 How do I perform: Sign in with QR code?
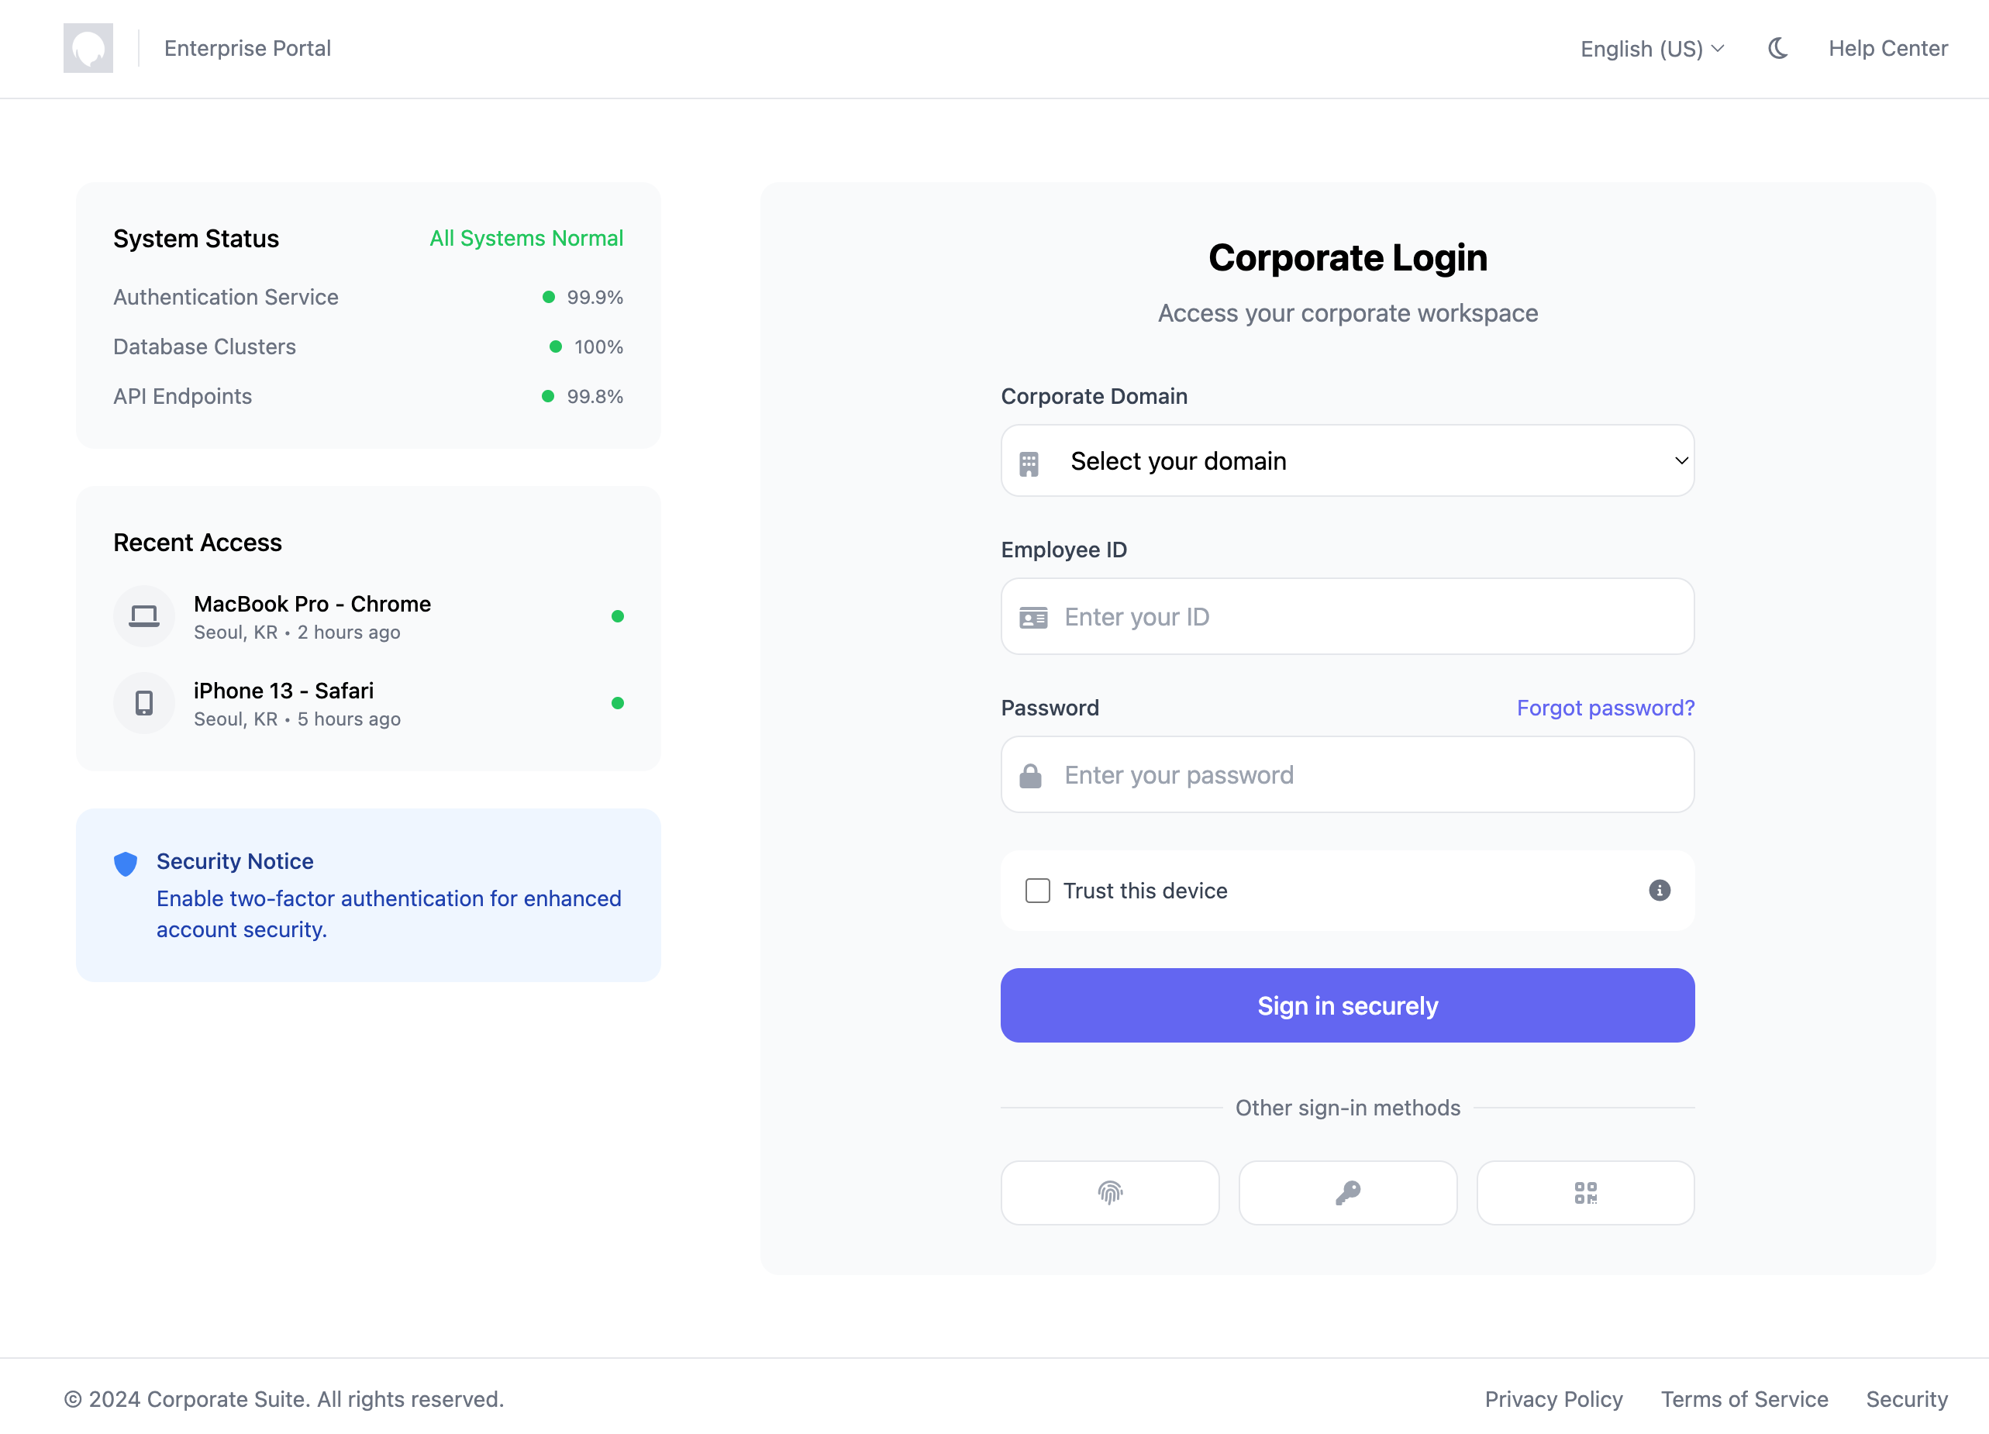(1586, 1193)
